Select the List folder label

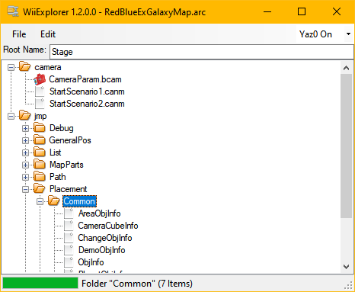(55, 152)
